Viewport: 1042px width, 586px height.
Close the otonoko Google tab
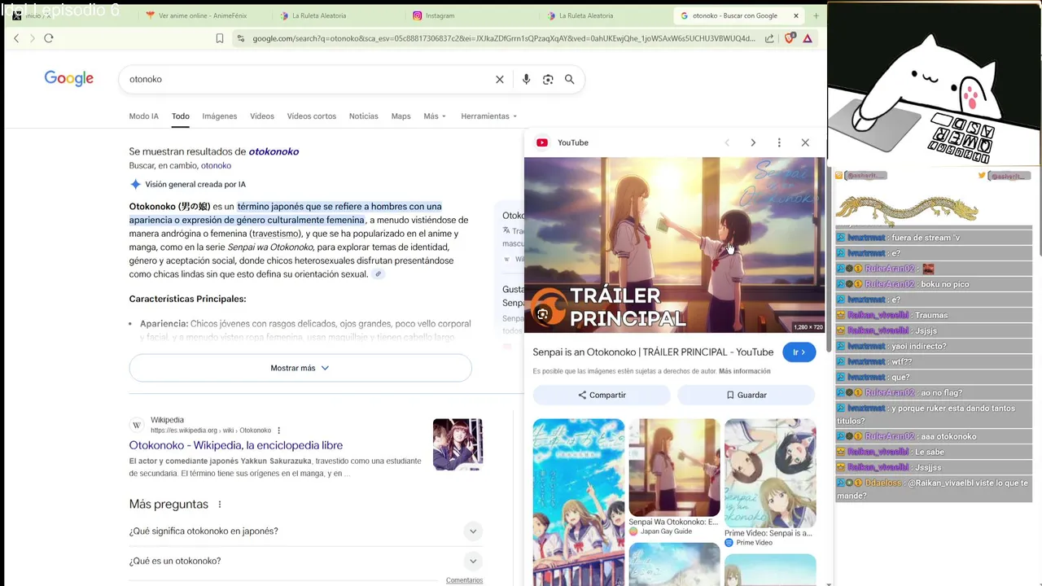[x=796, y=15]
